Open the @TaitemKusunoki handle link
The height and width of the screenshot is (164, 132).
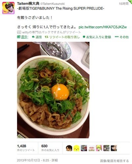[x=53, y=4]
